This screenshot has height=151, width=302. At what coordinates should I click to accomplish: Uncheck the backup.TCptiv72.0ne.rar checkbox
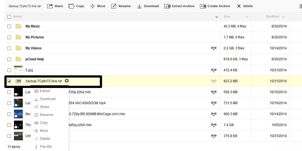pos(9,81)
